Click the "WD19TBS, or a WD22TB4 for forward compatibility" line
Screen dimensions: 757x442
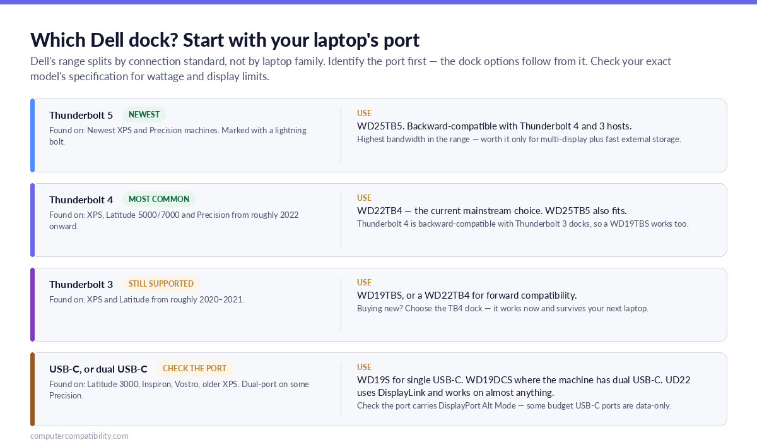[x=467, y=295]
